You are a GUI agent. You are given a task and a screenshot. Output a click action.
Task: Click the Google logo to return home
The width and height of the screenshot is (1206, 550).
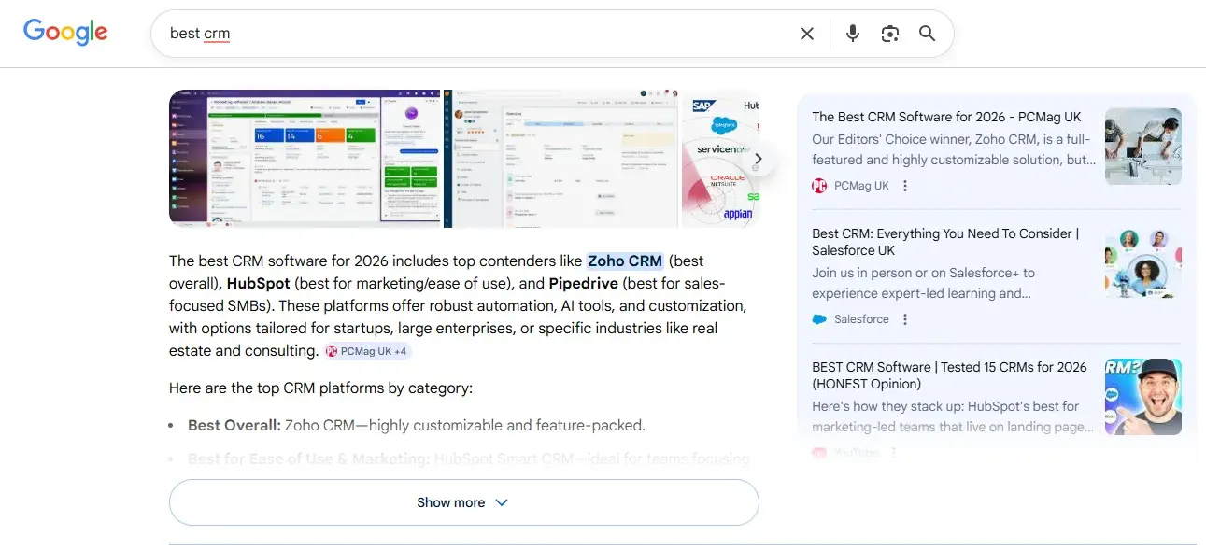pos(65,32)
